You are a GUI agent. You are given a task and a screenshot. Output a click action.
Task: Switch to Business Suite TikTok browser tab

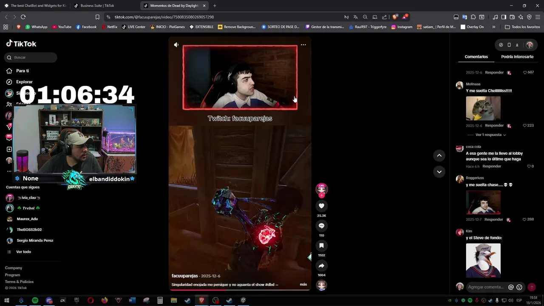[97, 6]
